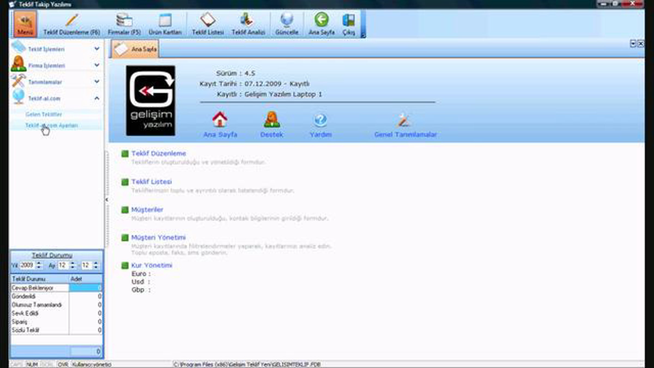Open Ürün Kartları from the toolbar
Image resolution: width=654 pixels, height=368 pixels.
pos(165,24)
